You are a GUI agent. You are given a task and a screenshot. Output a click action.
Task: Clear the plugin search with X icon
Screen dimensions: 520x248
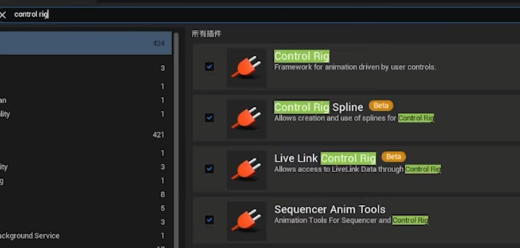3,15
